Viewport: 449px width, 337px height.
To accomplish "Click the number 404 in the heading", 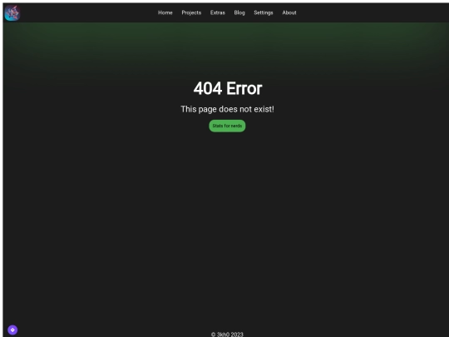I will coord(208,88).
